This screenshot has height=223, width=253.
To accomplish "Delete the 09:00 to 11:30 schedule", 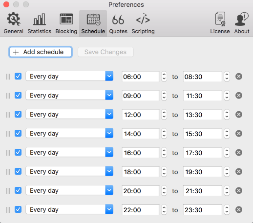I will click(239, 95).
